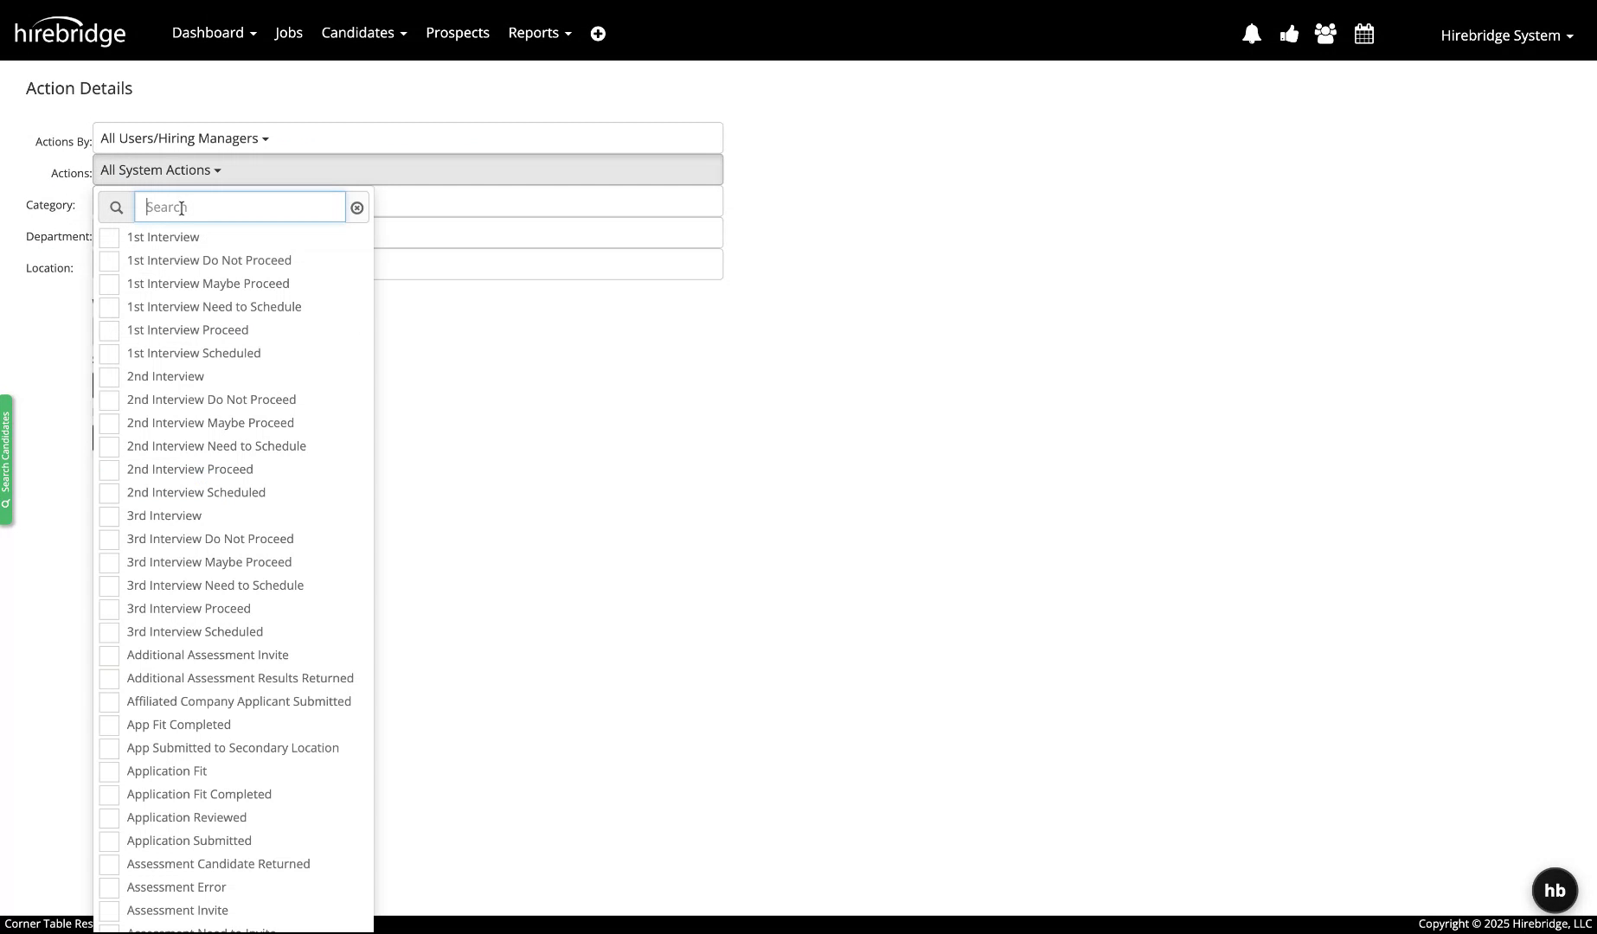Open the Hirebridge System account menu
Screen dimensions: 1597x934
click(x=1505, y=35)
